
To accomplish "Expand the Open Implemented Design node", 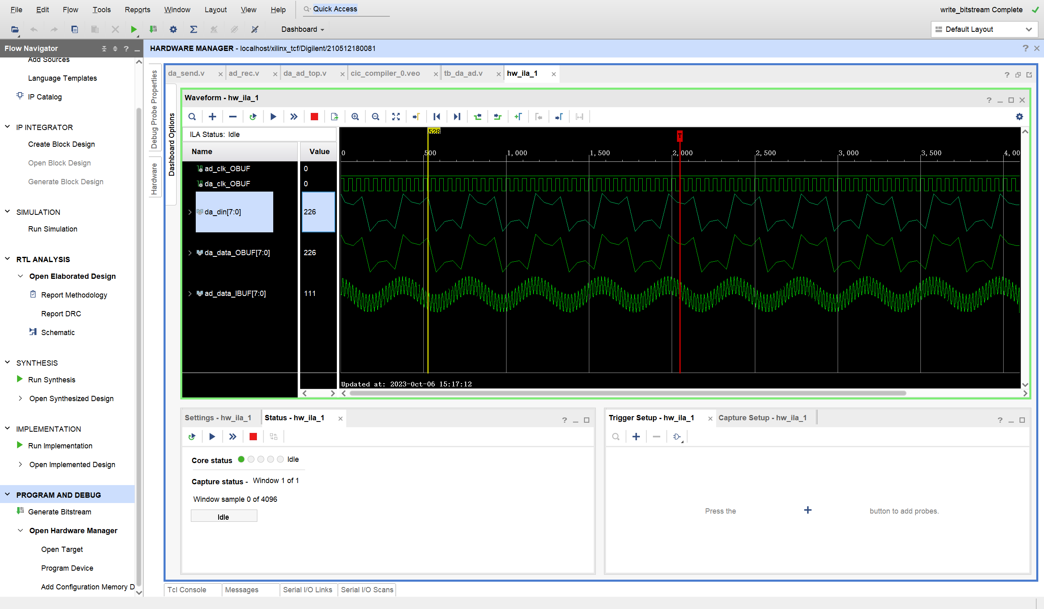I will (20, 464).
